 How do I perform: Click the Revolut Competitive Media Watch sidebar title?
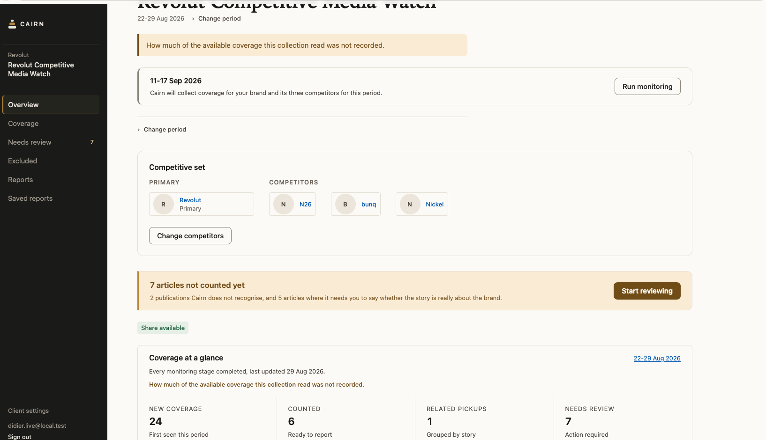point(41,69)
